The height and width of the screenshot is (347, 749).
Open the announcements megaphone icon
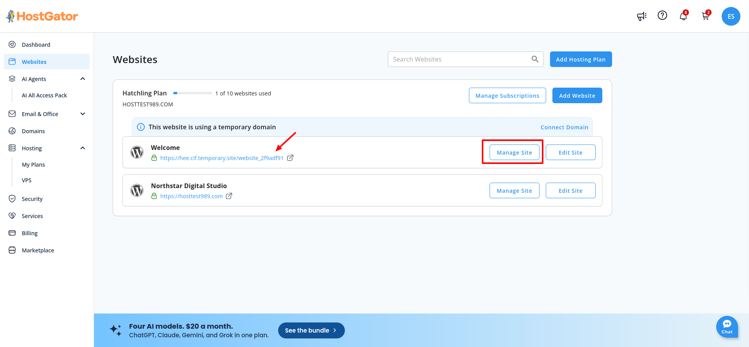(x=642, y=16)
